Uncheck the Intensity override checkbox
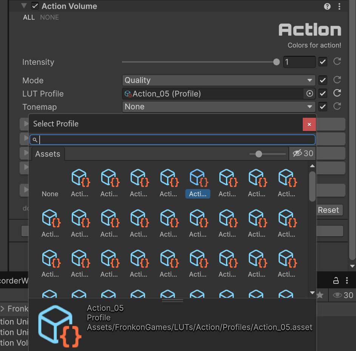Viewport: 356px width, 351px height. click(322, 62)
